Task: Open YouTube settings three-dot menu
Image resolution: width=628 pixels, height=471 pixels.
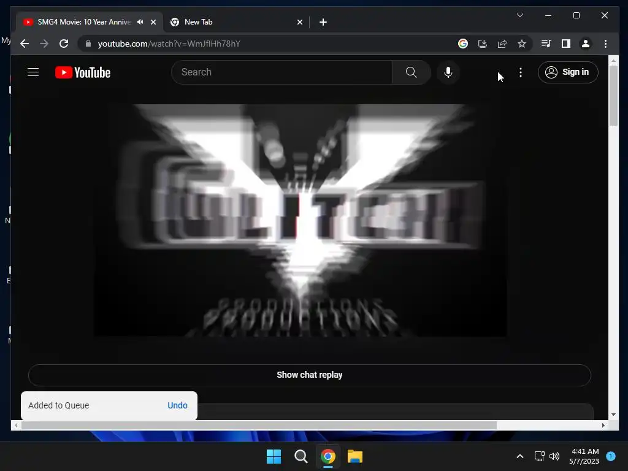Action: [x=520, y=72]
